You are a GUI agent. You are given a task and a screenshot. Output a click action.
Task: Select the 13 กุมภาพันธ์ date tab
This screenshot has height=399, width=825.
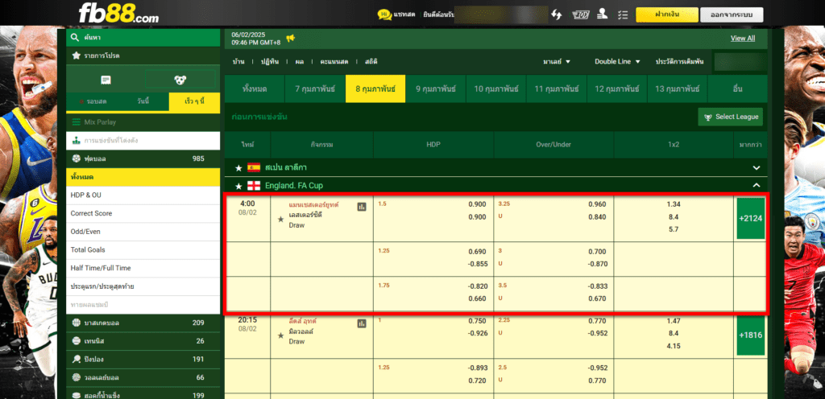[677, 88]
